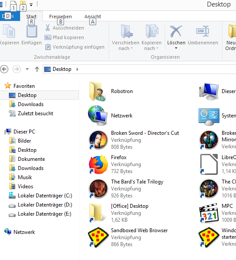Switch to the Ansicht ribbon tab
The height and width of the screenshot is (260, 236).
(92, 17)
